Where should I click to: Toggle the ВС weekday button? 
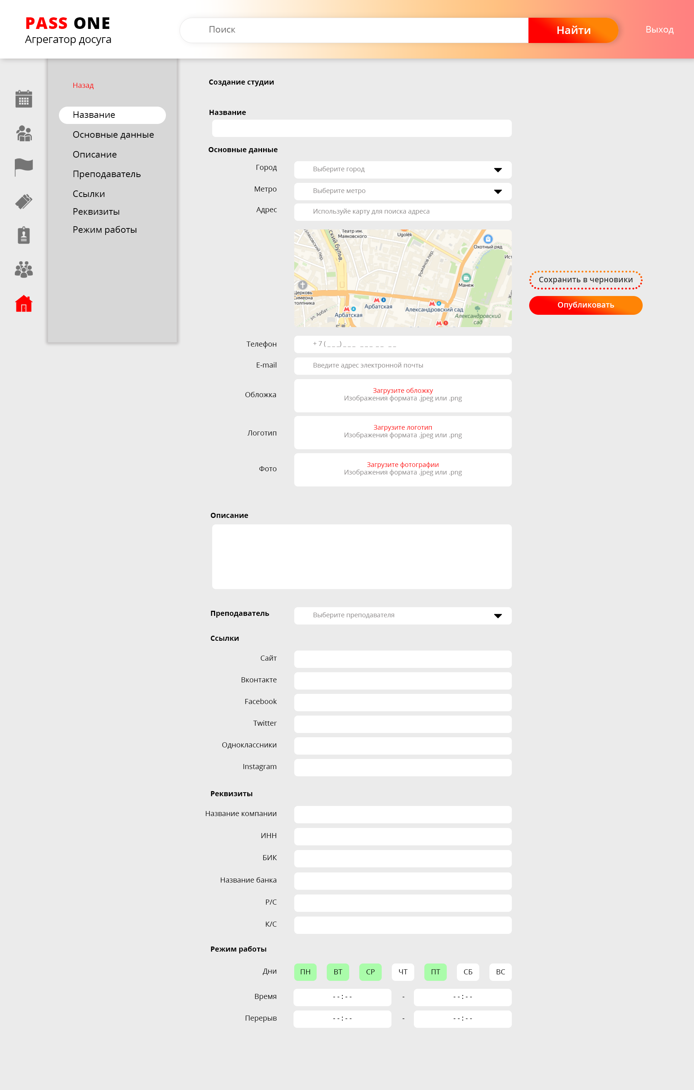501,972
